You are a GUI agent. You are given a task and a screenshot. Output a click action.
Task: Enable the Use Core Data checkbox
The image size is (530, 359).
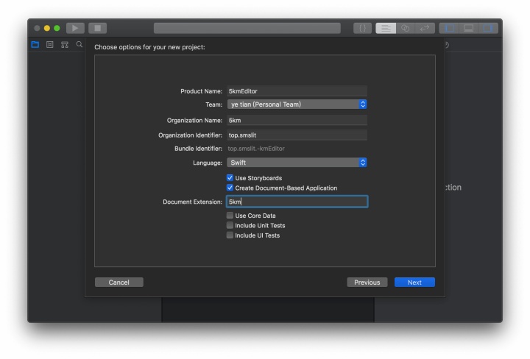pos(230,215)
